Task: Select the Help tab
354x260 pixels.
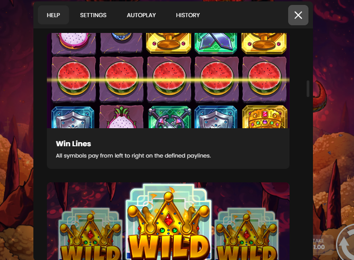Action: tap(53, 15)
